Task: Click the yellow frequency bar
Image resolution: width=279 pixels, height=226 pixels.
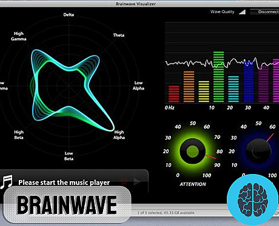Action: pos(204,92)
